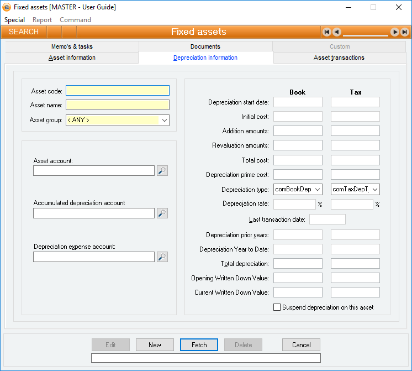The image size is (412, 371).
Task: Jump to first record navigation arrow
Action: 327,32
